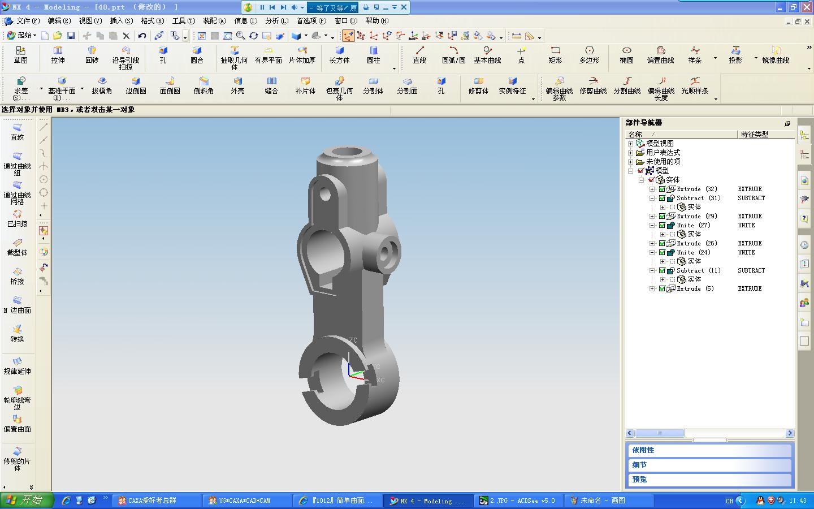Expand the 依附性 dependencies panel
Screen dimensions: 814x509
tap(709, 450)
